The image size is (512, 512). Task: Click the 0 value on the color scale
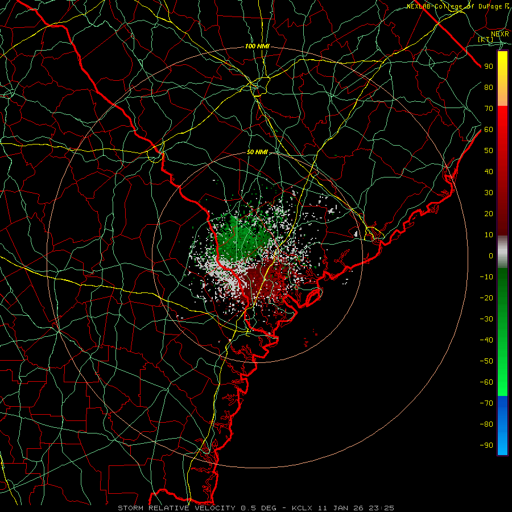click(x=491, y=255)
